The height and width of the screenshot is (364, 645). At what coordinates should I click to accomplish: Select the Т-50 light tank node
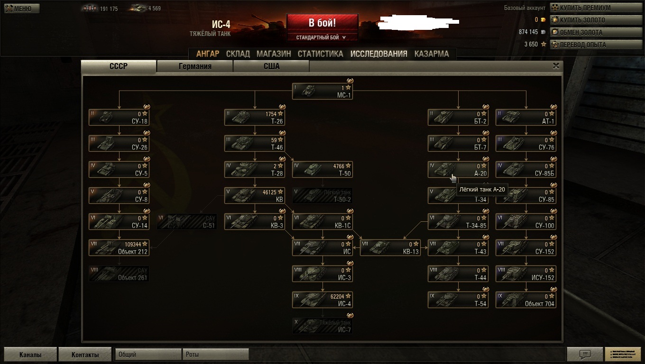(x=322, y=169)
